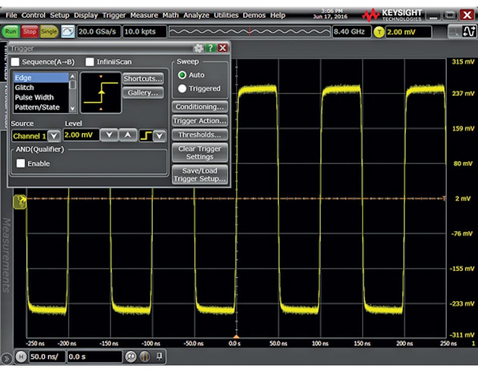Enable the Sequence(A→B) checkbox
The image size is (478, 372).
(x=16, y=61)
